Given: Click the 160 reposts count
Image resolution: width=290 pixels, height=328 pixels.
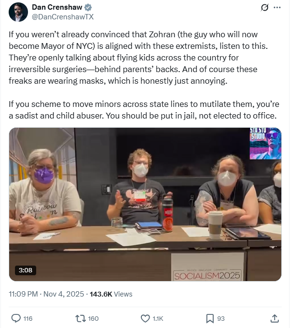Looking at the screenshot, I should pos(93,318).
